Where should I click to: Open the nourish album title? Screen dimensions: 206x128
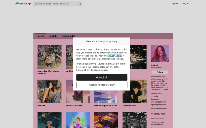[42, 106]
